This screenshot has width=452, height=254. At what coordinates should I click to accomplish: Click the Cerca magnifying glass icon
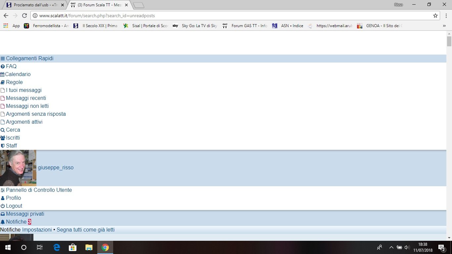(x=3, y=130)
